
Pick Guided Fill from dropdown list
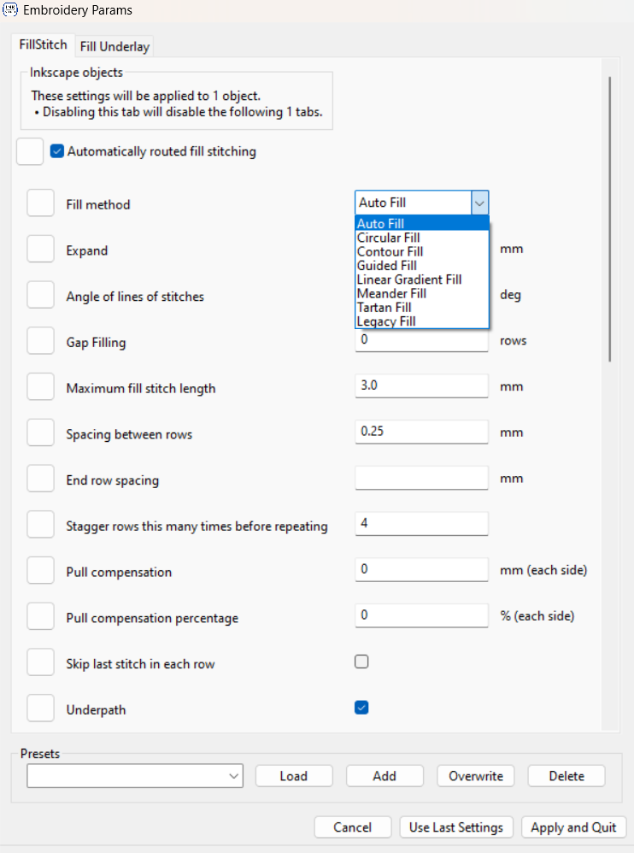422,266
